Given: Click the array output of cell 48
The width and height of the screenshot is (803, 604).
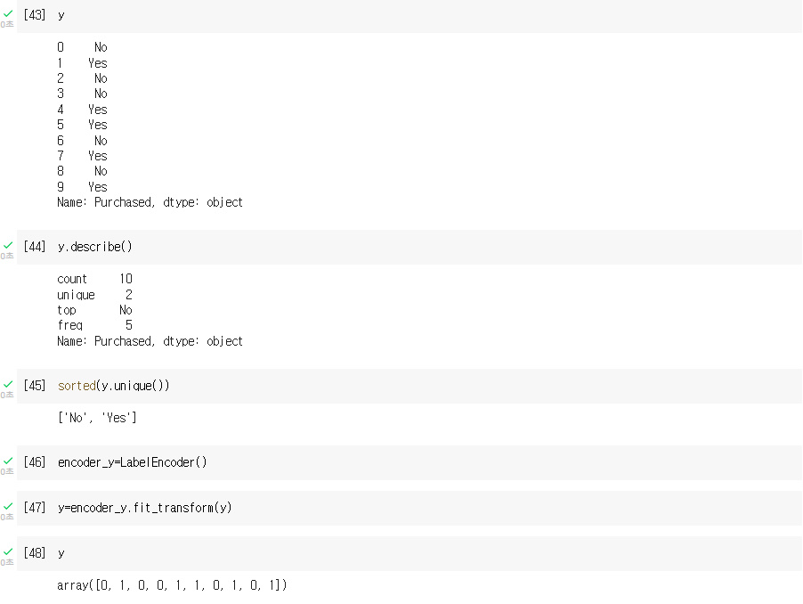Looking at the screenshot, I should (x=172, y=585).
